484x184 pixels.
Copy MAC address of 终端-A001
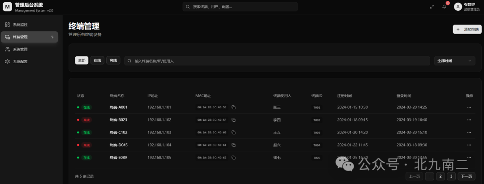point(233,107)
